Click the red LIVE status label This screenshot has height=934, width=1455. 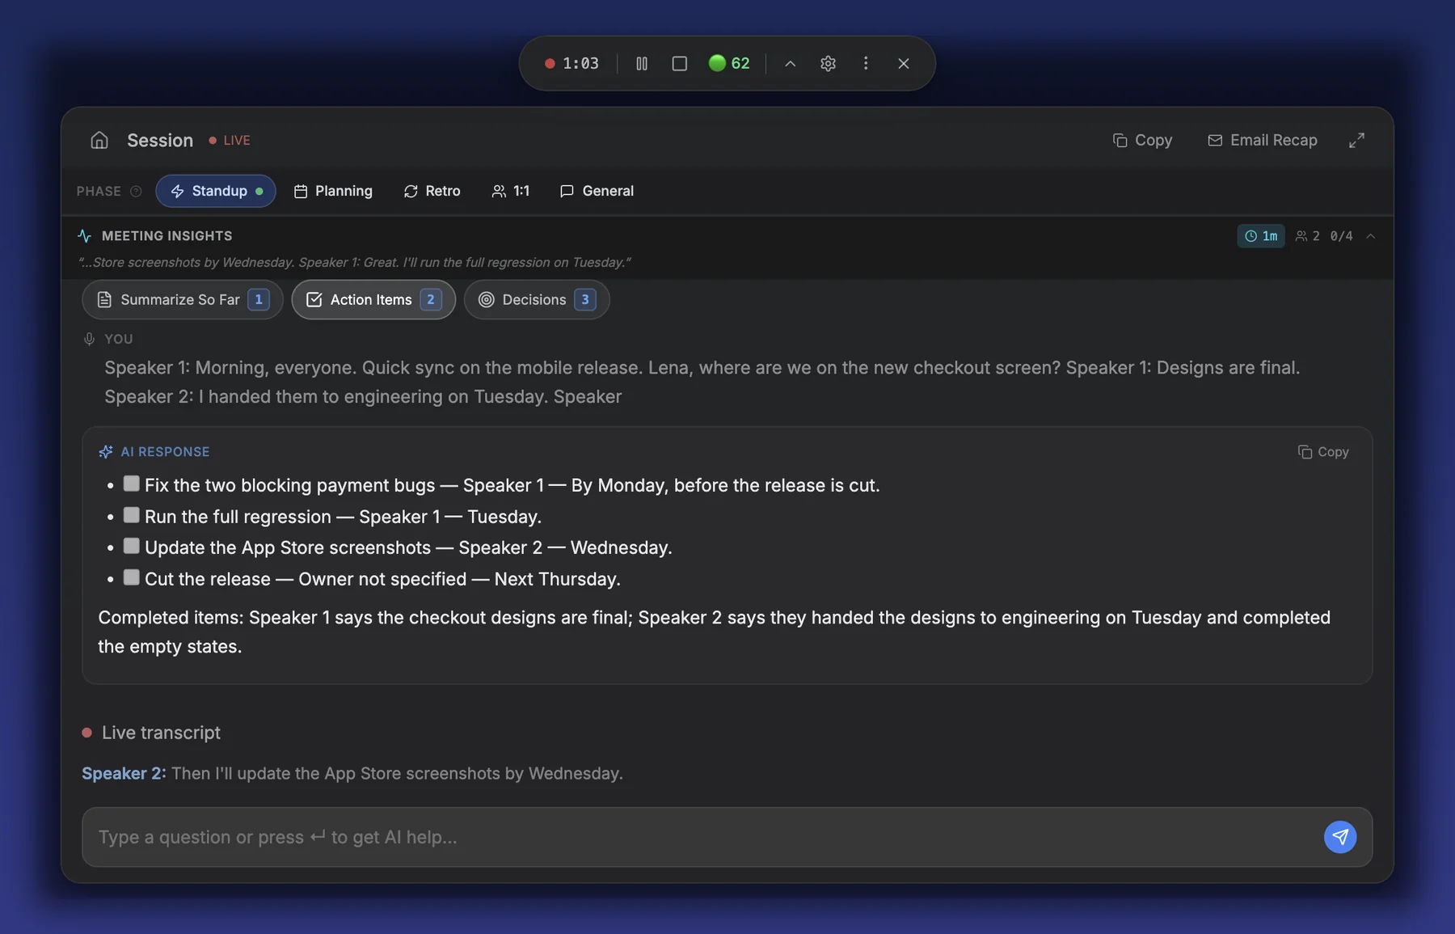[230, 140]
